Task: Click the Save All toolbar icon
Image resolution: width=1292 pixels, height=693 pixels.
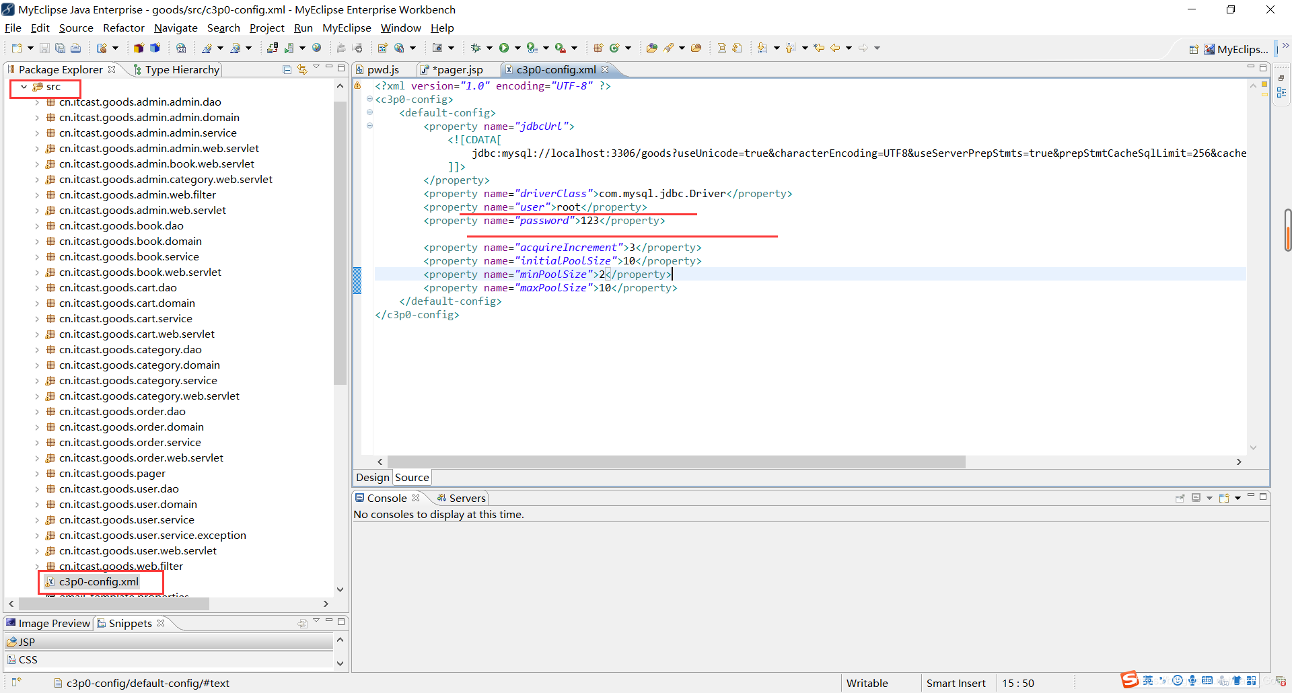Action: [60, 48]
